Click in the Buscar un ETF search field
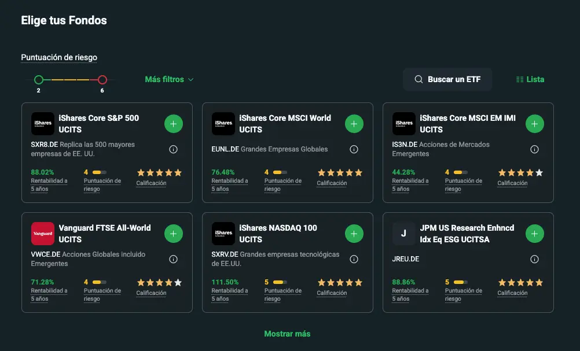This screenshot has width=580, height=351. coord(447,79)
